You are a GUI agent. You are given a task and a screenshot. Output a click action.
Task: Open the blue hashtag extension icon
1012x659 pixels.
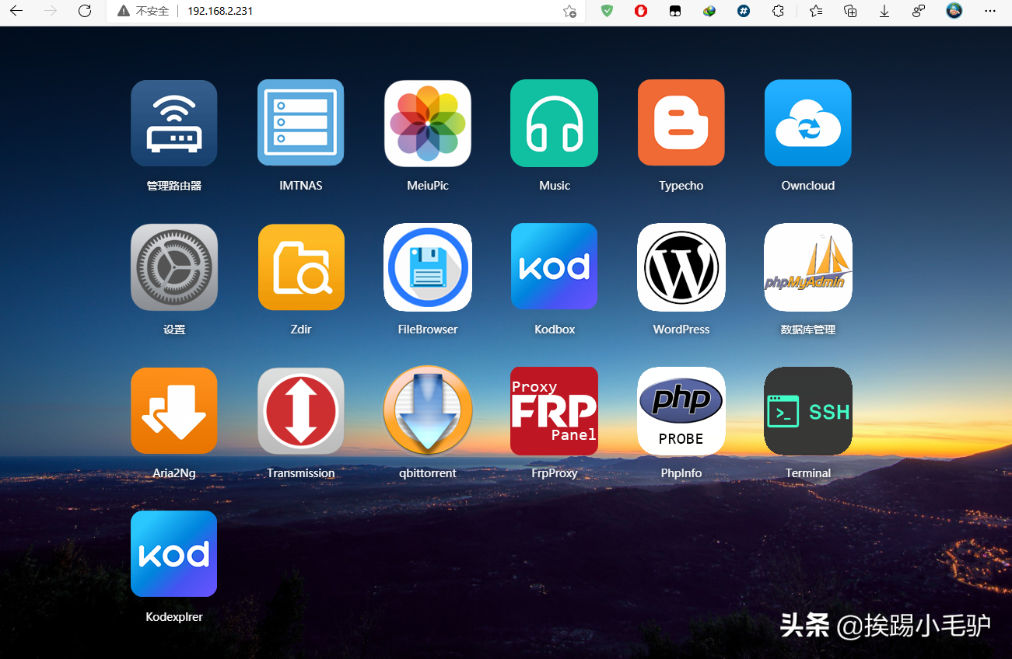[744, 11]
